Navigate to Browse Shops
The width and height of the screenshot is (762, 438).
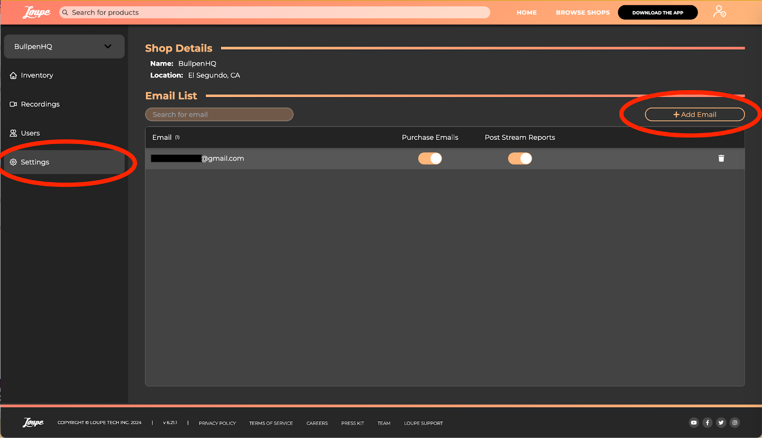coord(582,12)
